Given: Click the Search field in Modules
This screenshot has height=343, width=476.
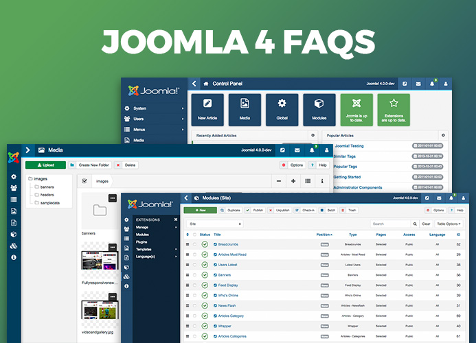Looking at the screenshot, I should (x=391, y=224).
